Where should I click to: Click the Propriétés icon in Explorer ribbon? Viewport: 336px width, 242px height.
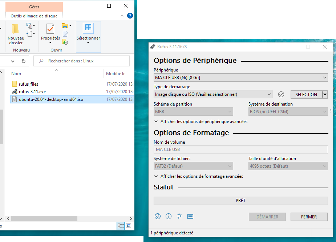[50, 29]
